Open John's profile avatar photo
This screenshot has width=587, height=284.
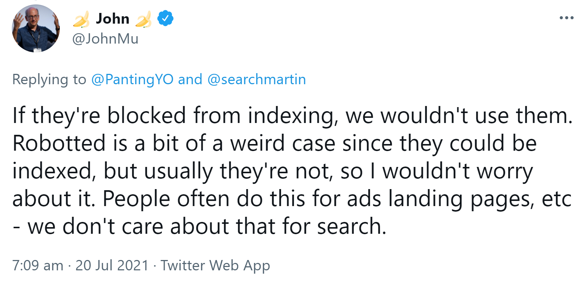36,28
